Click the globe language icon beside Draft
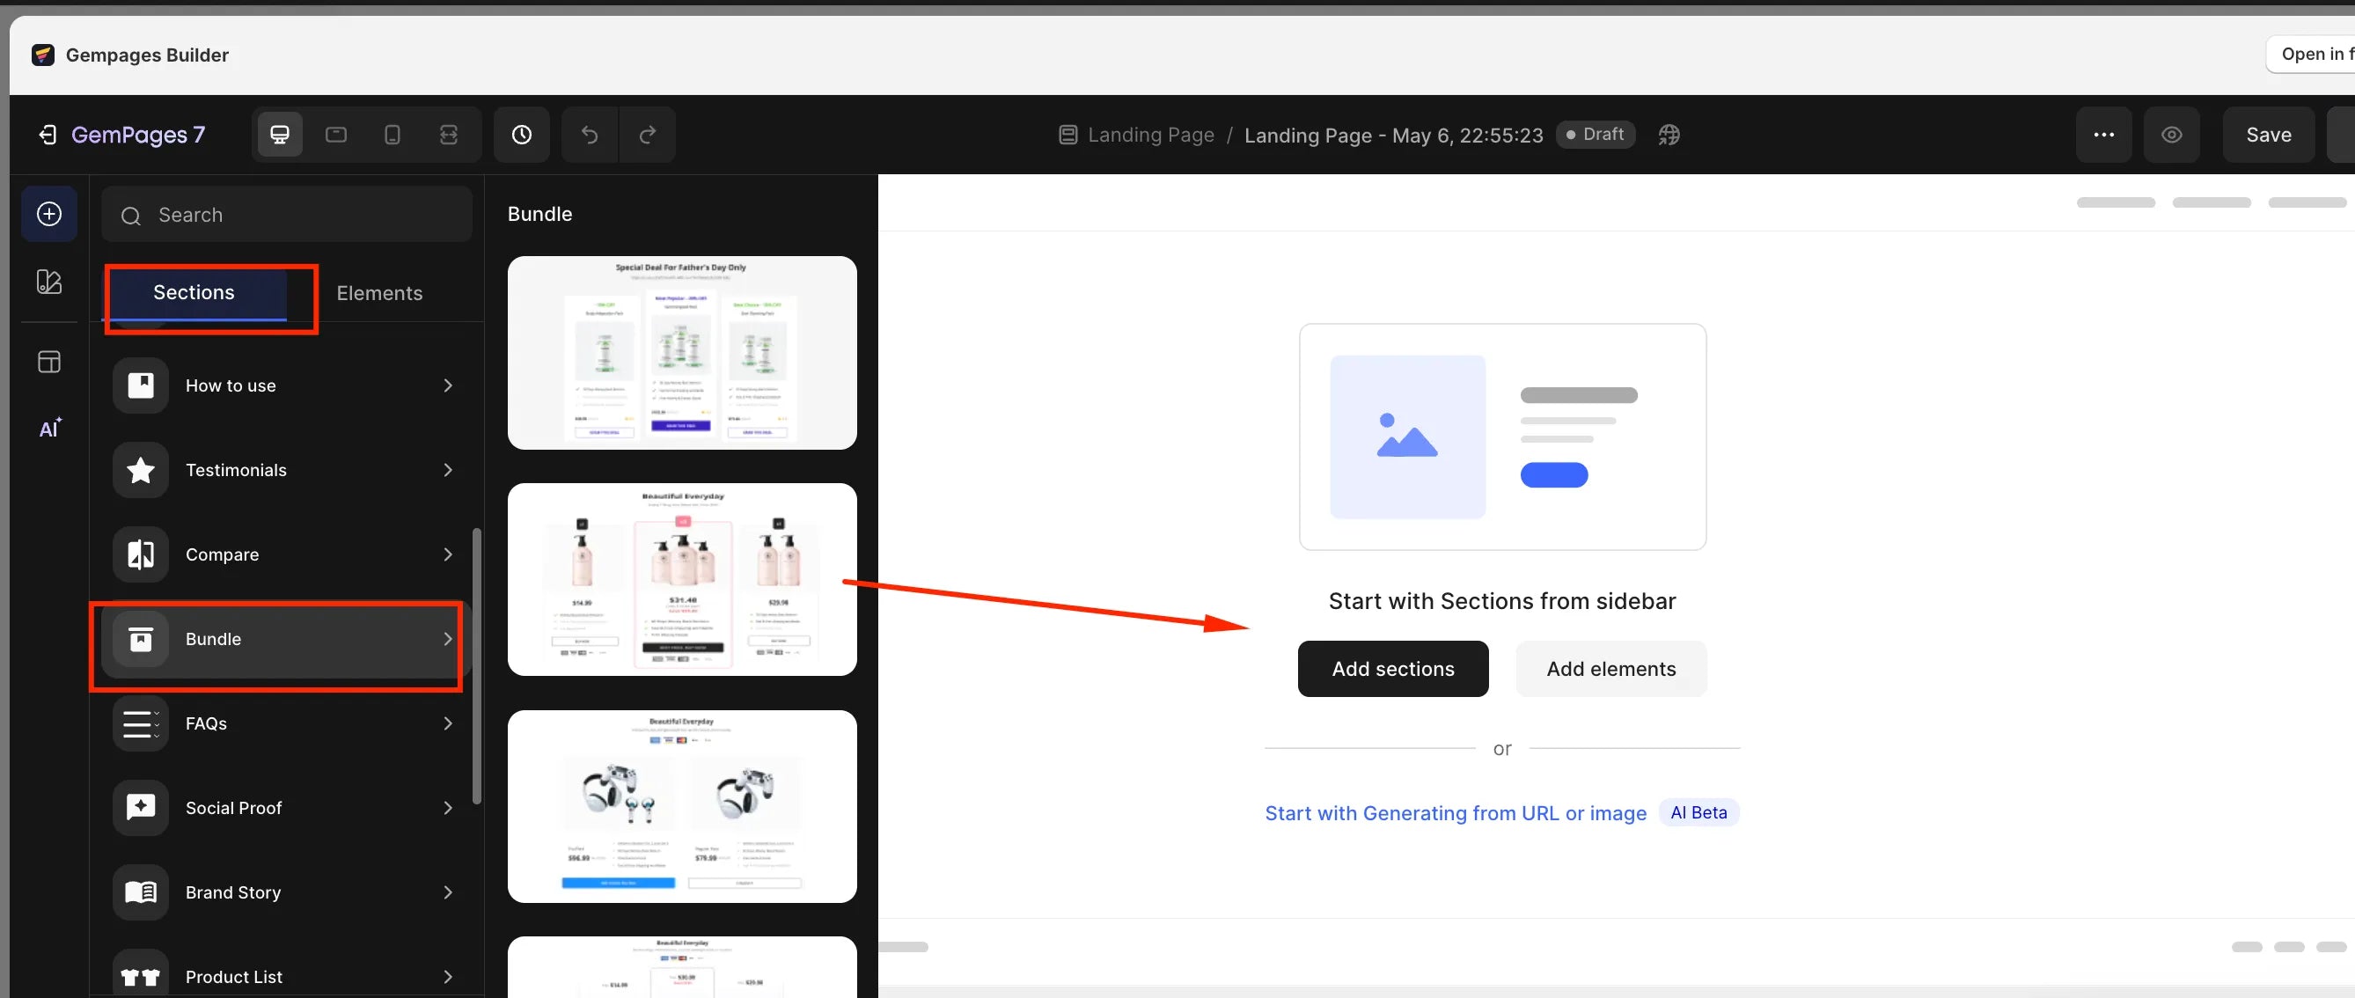 (1669, 135)
